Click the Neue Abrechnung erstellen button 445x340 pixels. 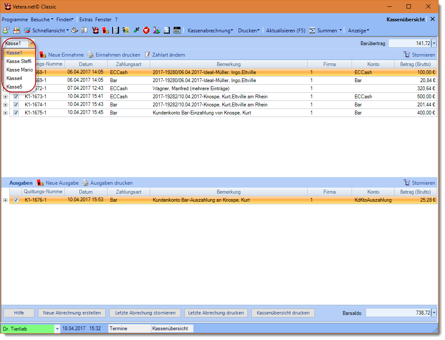(72, 313)
